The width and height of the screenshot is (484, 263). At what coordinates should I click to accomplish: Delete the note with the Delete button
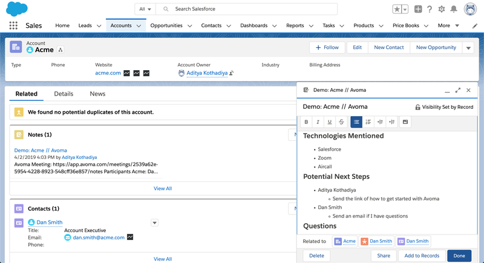pyautogui.click(x=316, y=256)
